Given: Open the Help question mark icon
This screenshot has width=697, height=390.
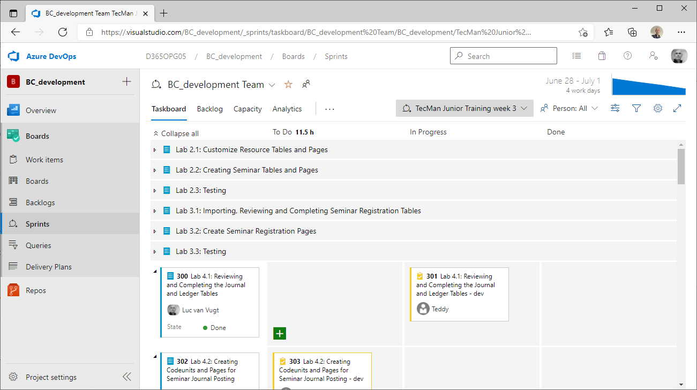Looking at the screenshot, I should (x=628, y=56).
